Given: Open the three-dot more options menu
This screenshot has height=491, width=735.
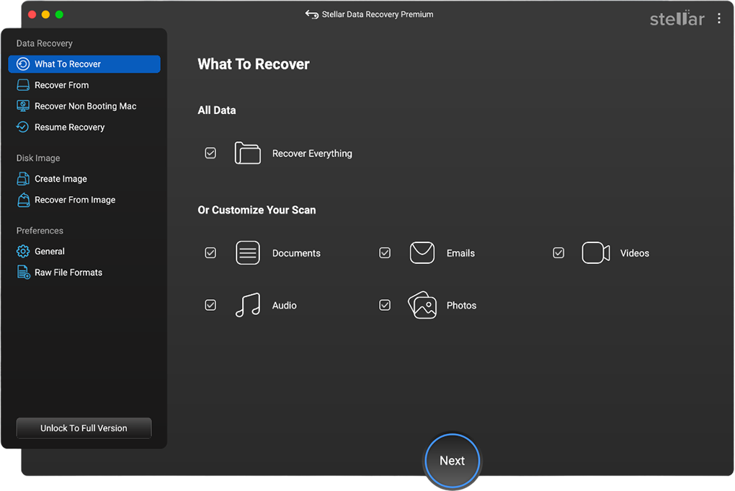Looking at the screenshot, I should tap(719, 18).
